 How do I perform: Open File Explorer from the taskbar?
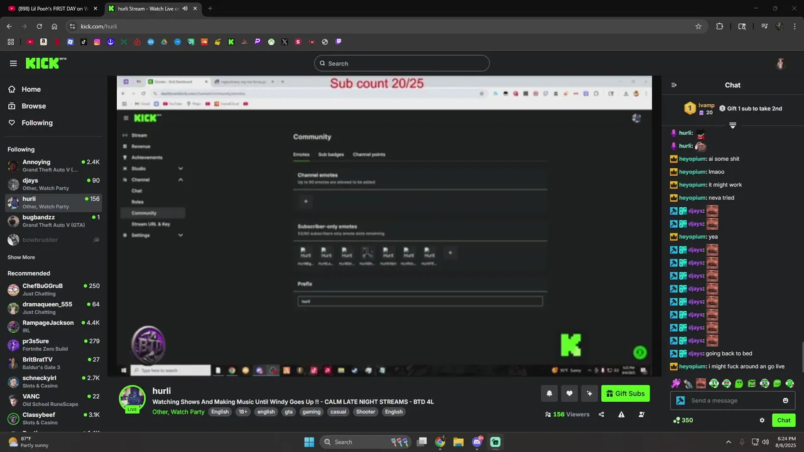coord(458,442)
